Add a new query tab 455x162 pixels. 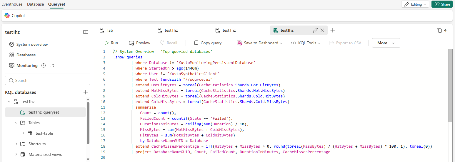click(333, 30)
